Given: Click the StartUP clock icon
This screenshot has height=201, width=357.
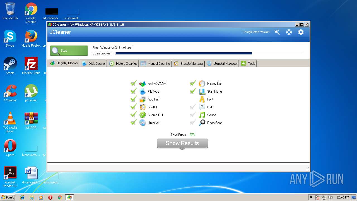Looking at the screenshot, I should tap(143, 107).
